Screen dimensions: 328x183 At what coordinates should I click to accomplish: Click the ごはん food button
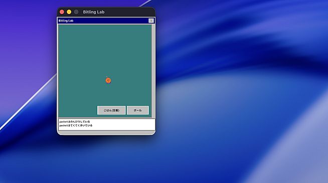111,110
